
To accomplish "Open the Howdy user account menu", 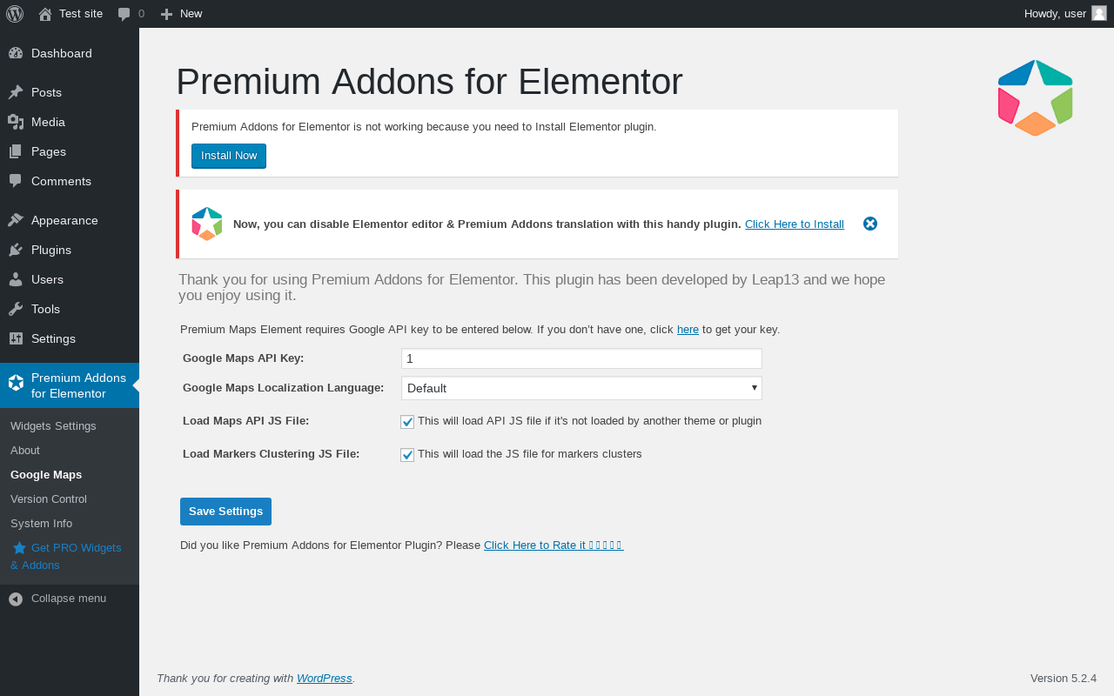I will 1065,14.
